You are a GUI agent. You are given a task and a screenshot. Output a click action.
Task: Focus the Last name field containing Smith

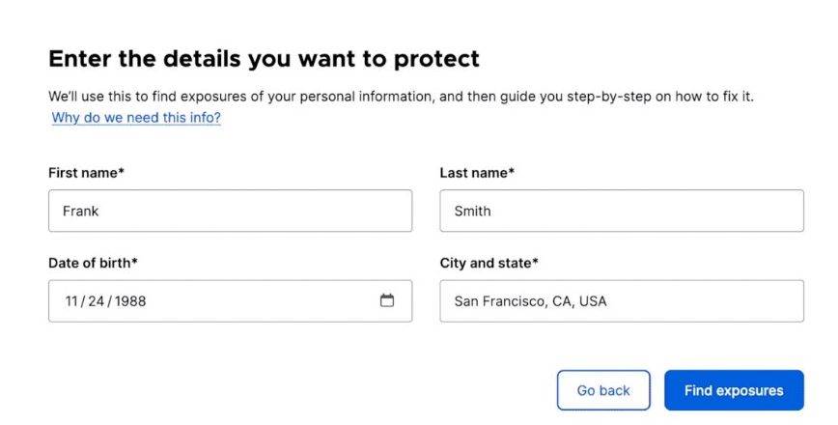621,211
